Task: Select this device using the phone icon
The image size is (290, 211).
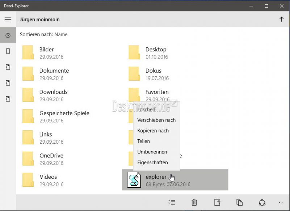Action: tap(8, 51)
